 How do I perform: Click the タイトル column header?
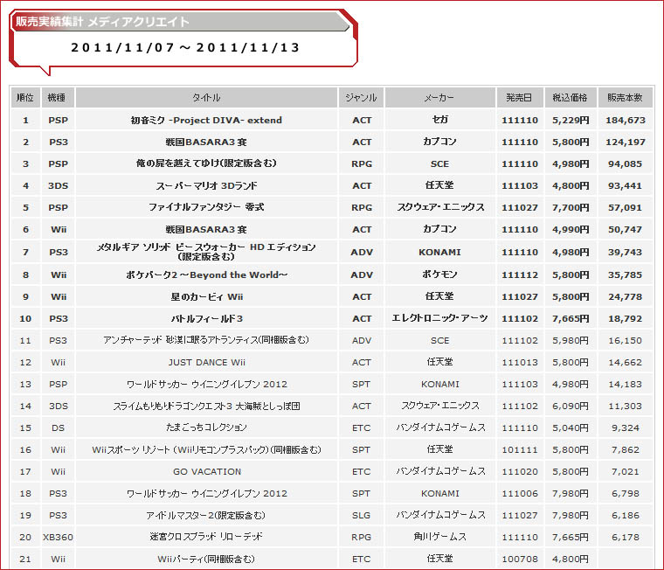[207, 97]
